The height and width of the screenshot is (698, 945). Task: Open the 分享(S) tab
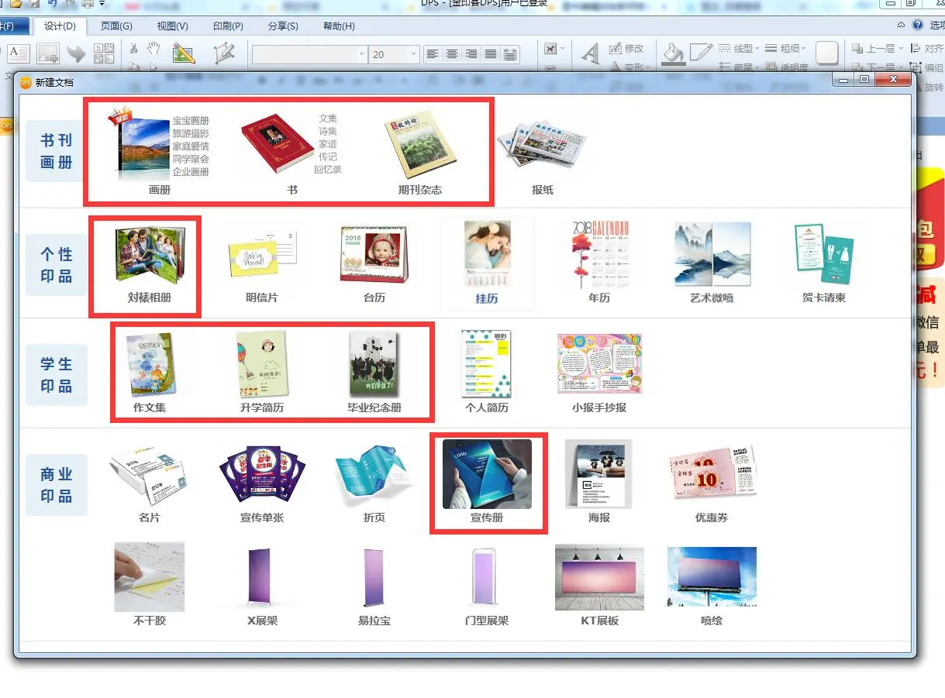coord(283,26)
